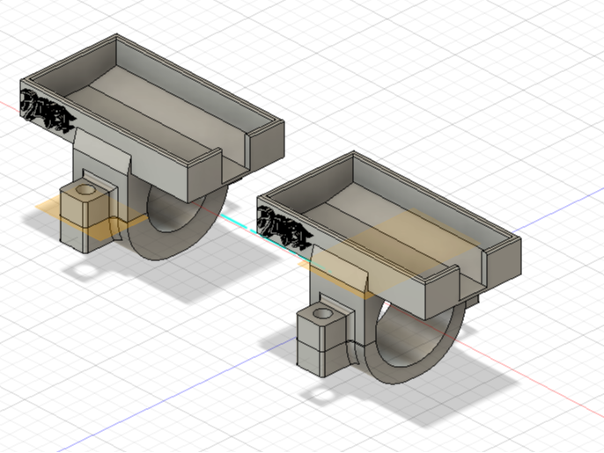Select the engraved text on left tray

(47, 111)
